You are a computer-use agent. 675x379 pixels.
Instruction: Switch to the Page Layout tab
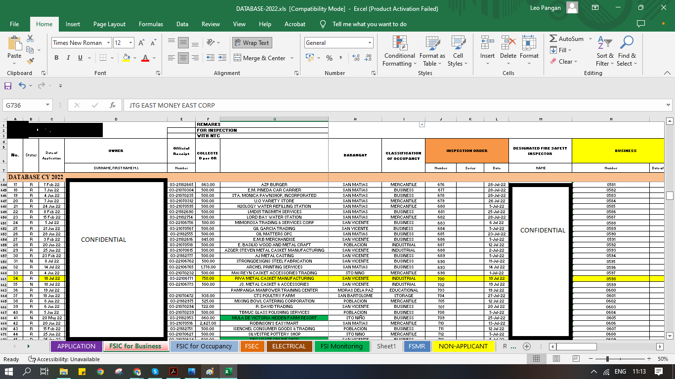click(109, 24)
